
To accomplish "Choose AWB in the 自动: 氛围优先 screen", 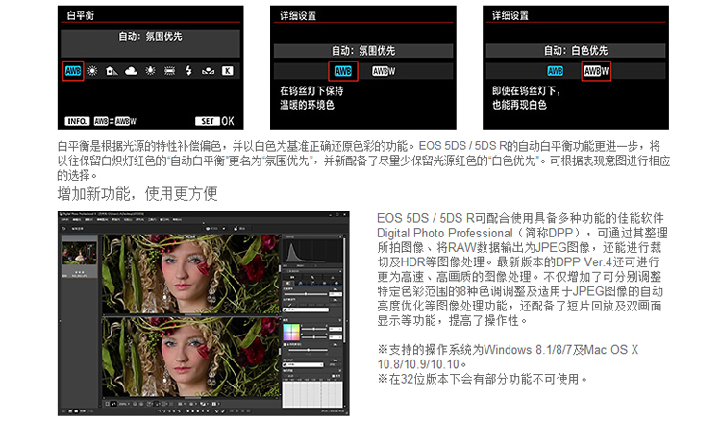I will point(343,71).
